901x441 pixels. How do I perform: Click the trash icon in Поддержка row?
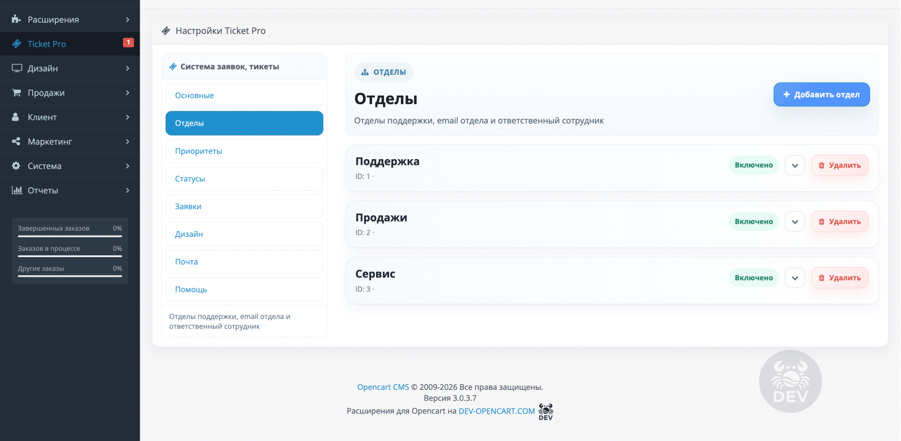point(822,165)
